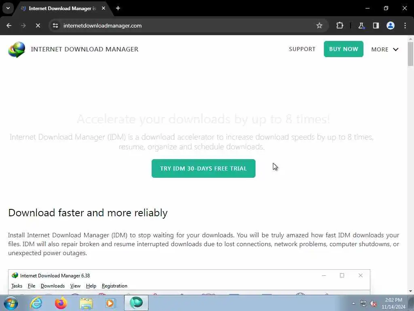Screen dimensions: 414x311
Task: Click the View menu in IDM screenshot
Action: coord(75,286)
